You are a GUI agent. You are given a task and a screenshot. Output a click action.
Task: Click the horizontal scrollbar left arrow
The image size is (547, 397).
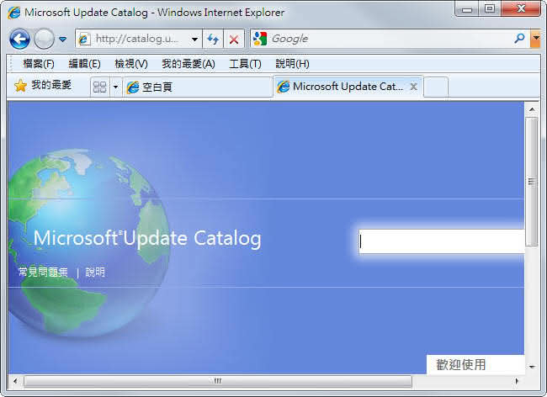[x=15, y=381]
